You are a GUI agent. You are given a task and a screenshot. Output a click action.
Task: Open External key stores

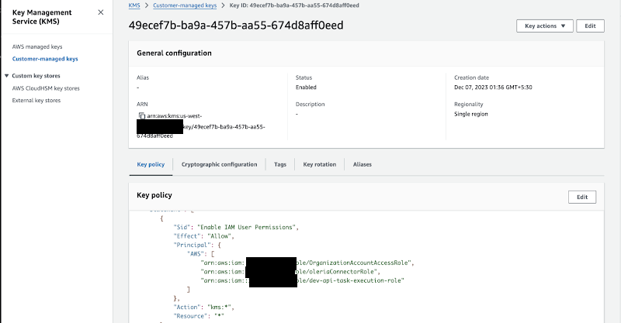[36, 101]
